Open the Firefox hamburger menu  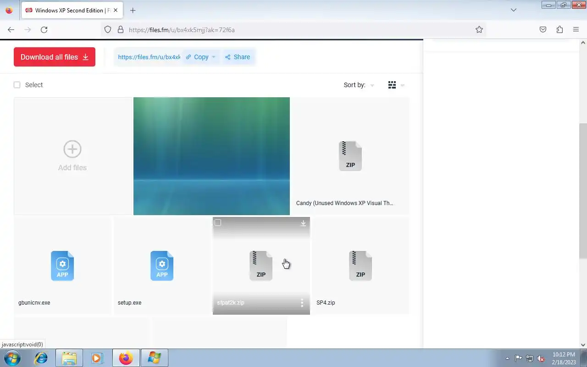pyautogui.click(x=576, y=30)
